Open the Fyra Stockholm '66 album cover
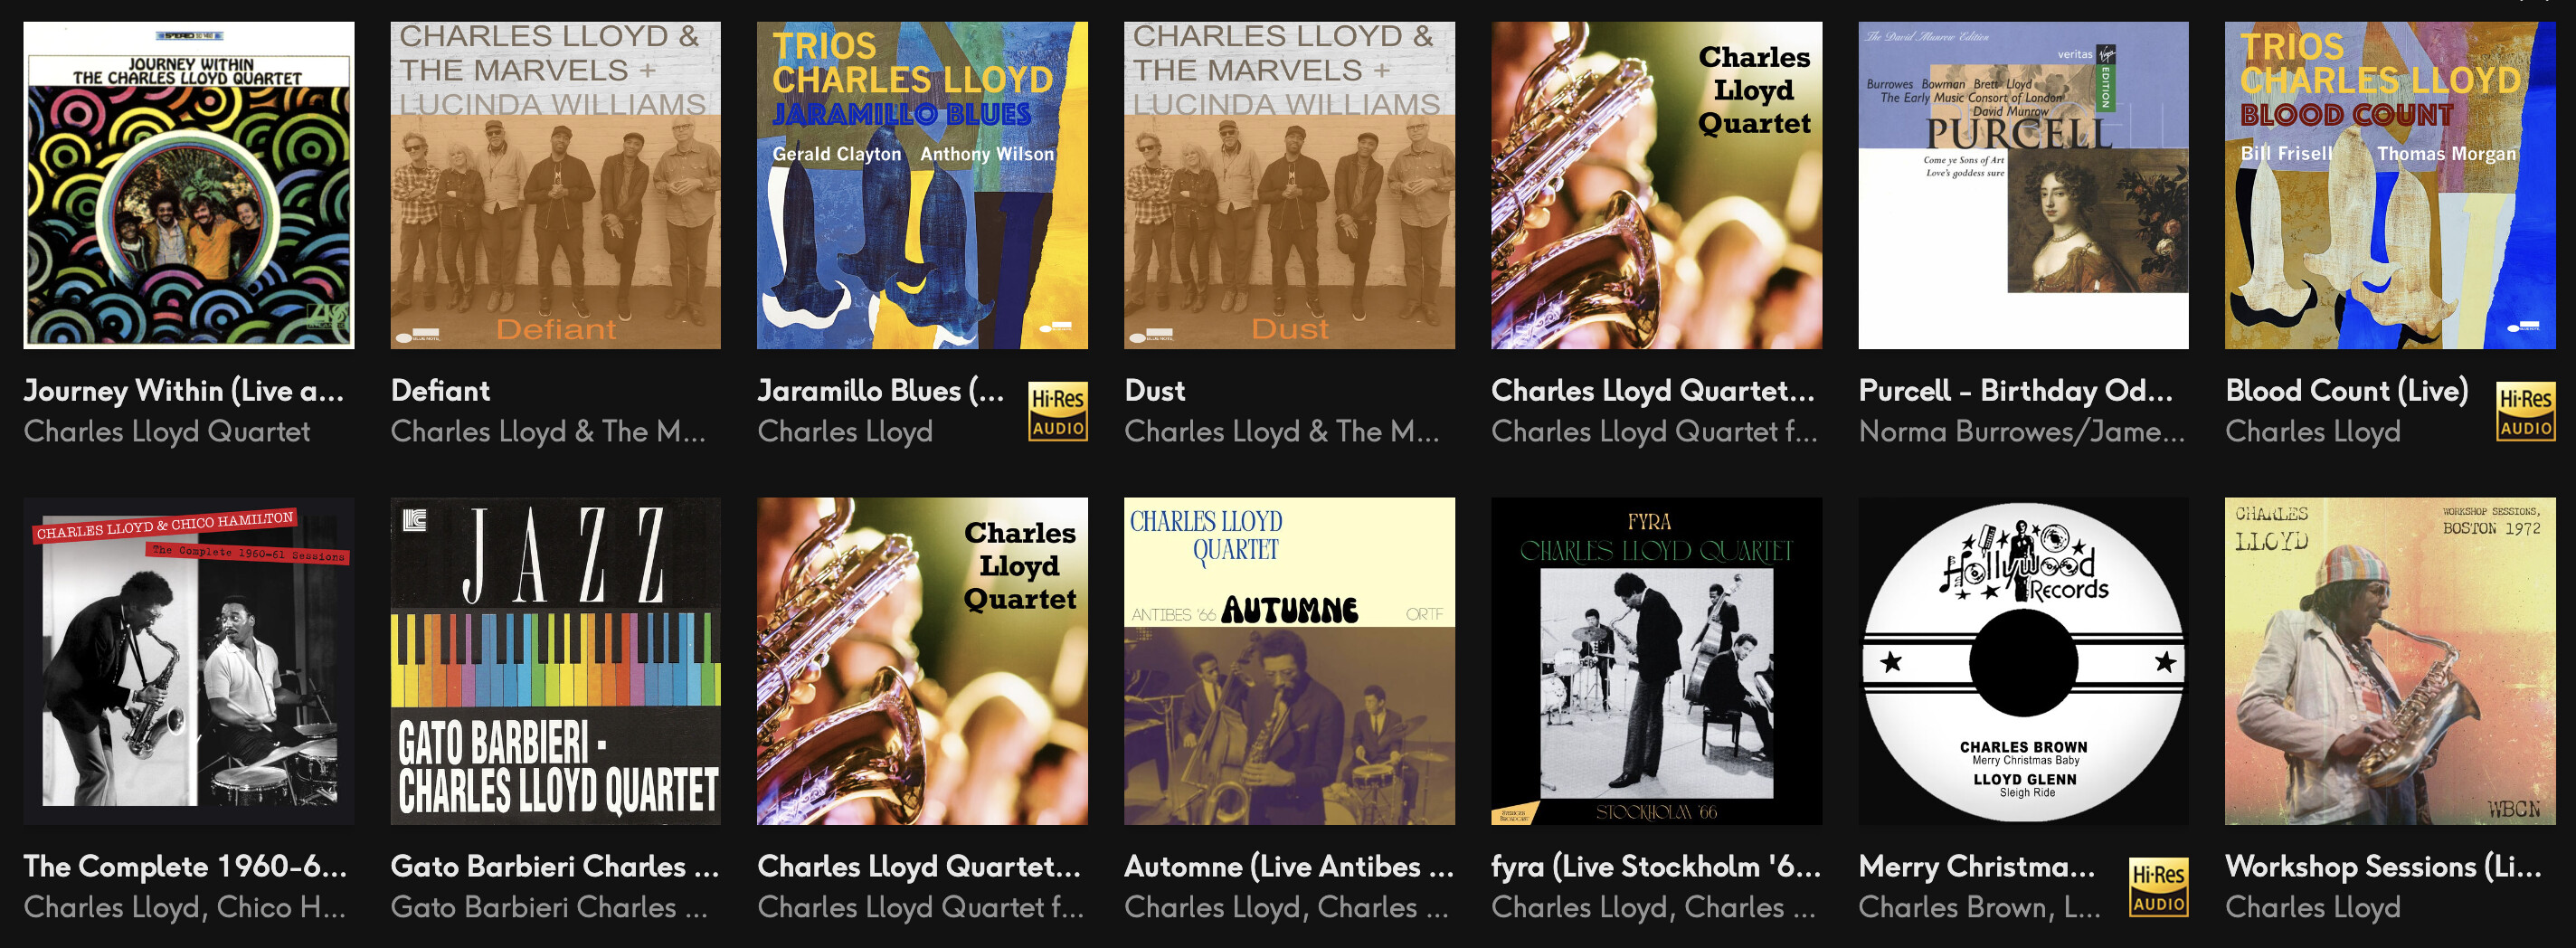The width and height of the screenshot is (2576, 948). [1656, 661]
